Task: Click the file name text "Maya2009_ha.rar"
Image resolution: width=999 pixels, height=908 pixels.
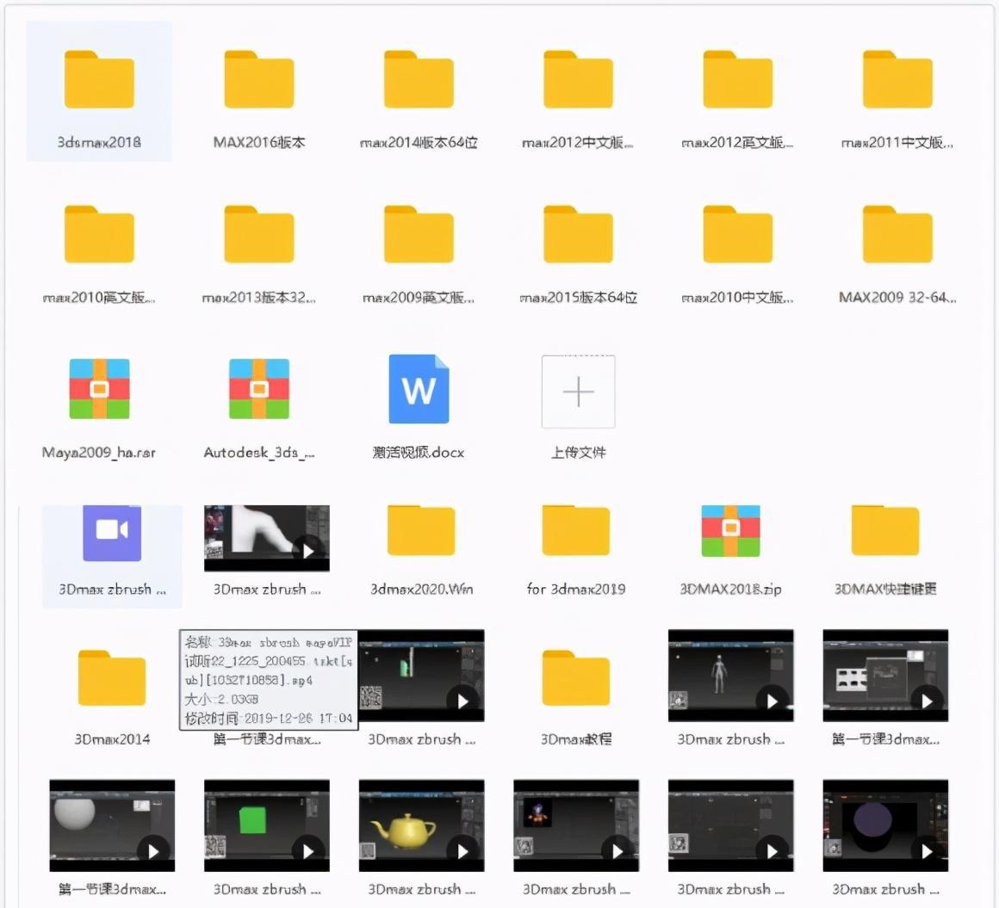Action: pos(99,452)
